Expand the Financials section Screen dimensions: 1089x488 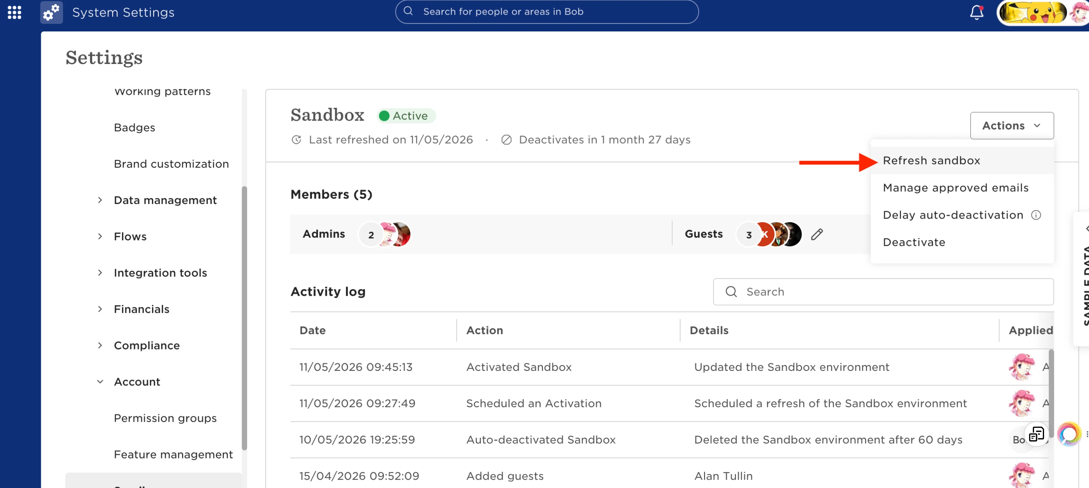click(100, 309)
